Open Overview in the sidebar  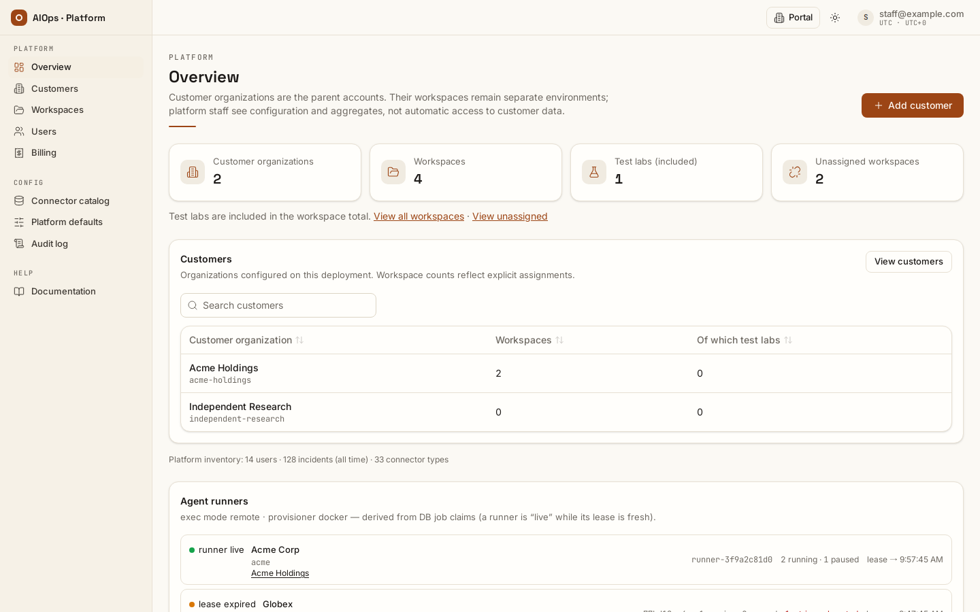[x=76, y=67]
